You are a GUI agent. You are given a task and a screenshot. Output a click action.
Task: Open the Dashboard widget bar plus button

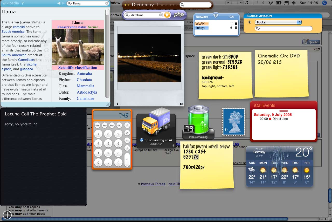click(7, 215)
